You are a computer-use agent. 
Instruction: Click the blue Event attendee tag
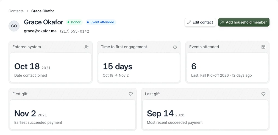pyautogui.click(x=101, y=22)
